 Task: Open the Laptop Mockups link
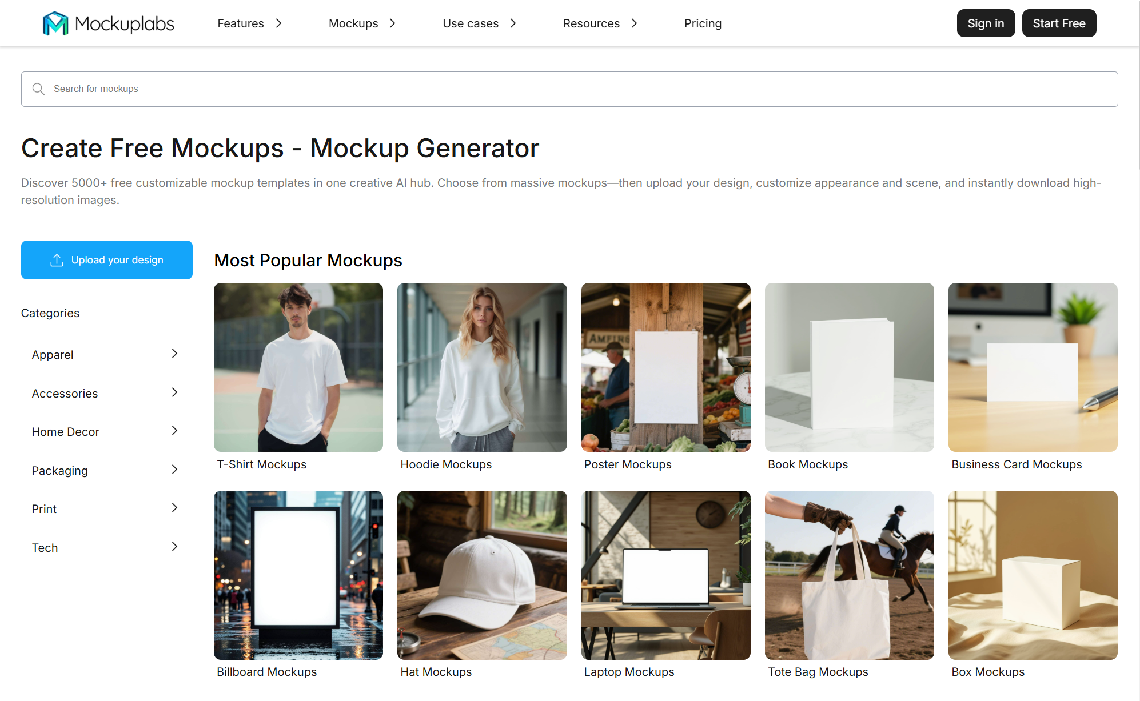(629, 672)
